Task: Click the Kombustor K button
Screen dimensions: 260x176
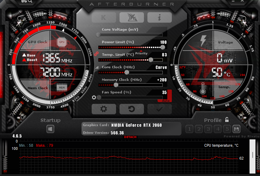Action: (x=104, y=17)
